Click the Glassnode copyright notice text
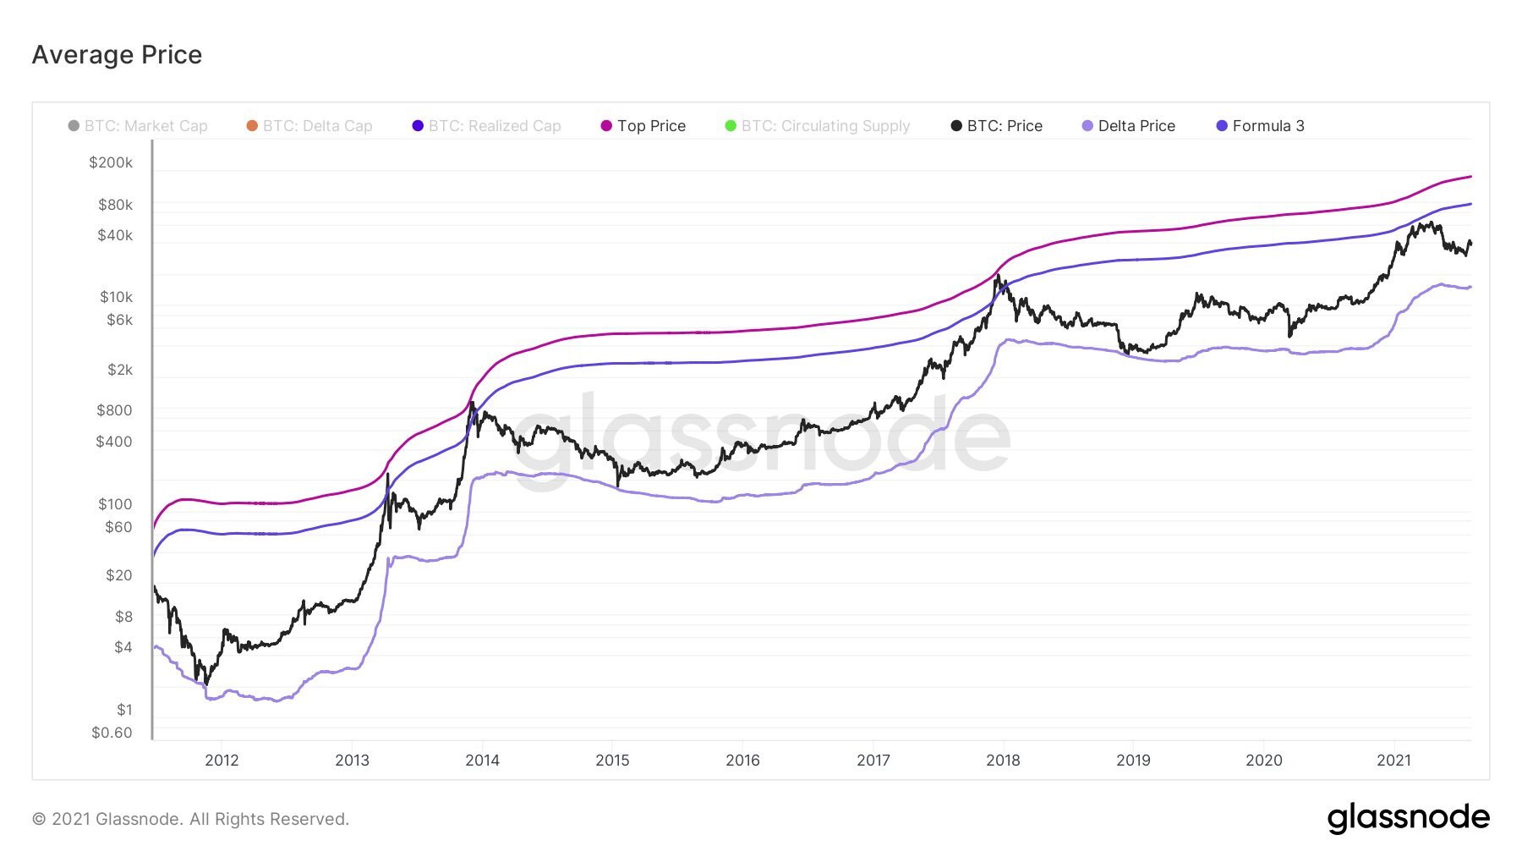Viewport: 1522px width, 857px height. coord(190,819)
